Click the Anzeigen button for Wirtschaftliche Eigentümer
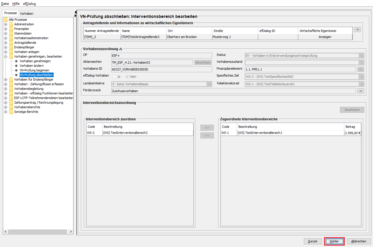Screen dimensions: 373x247 pyautogui.click(x=325, y=37)
